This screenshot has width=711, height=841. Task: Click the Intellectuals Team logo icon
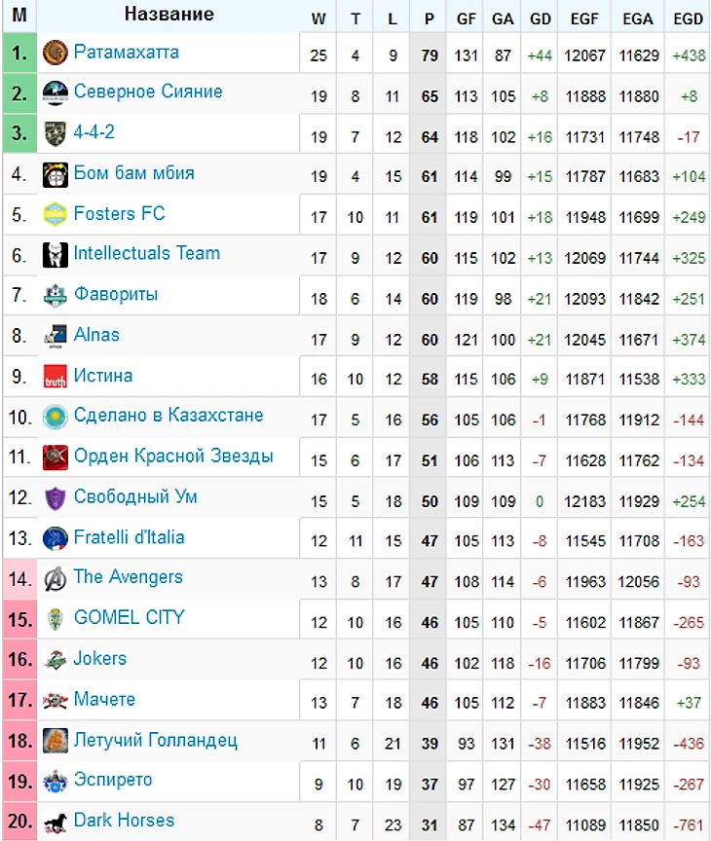55,255
